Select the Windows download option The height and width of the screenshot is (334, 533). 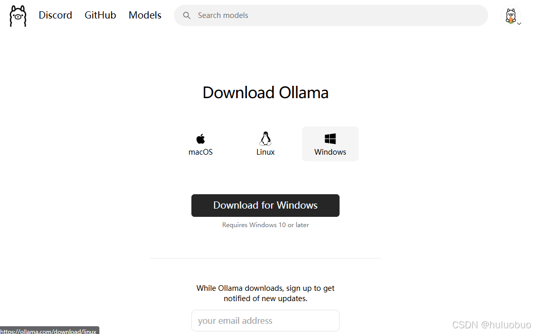point(330,144)
